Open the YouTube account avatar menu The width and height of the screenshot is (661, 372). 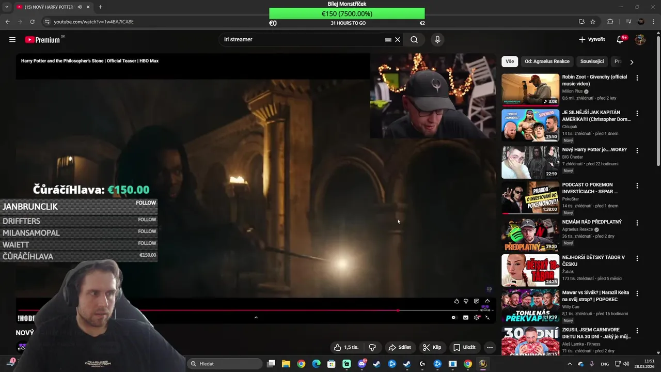[640, 40]
